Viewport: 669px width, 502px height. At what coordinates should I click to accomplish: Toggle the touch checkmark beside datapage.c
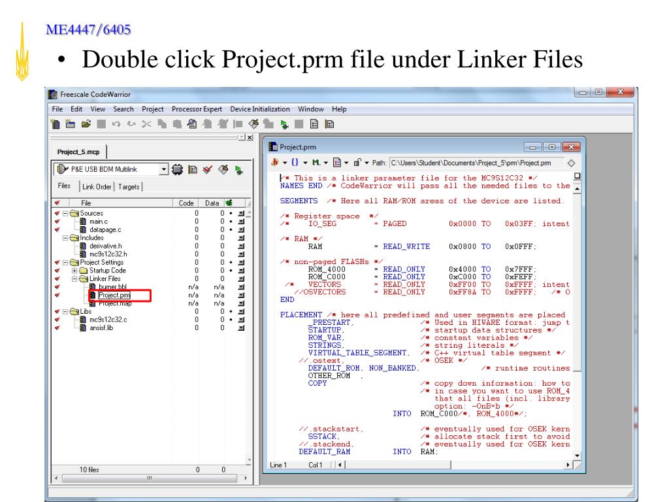coord(57,229)
